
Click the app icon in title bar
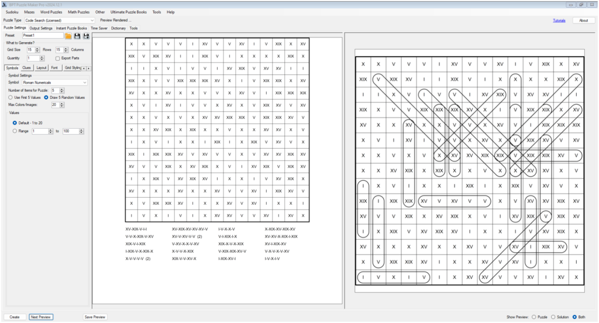(x=4, y=4)
